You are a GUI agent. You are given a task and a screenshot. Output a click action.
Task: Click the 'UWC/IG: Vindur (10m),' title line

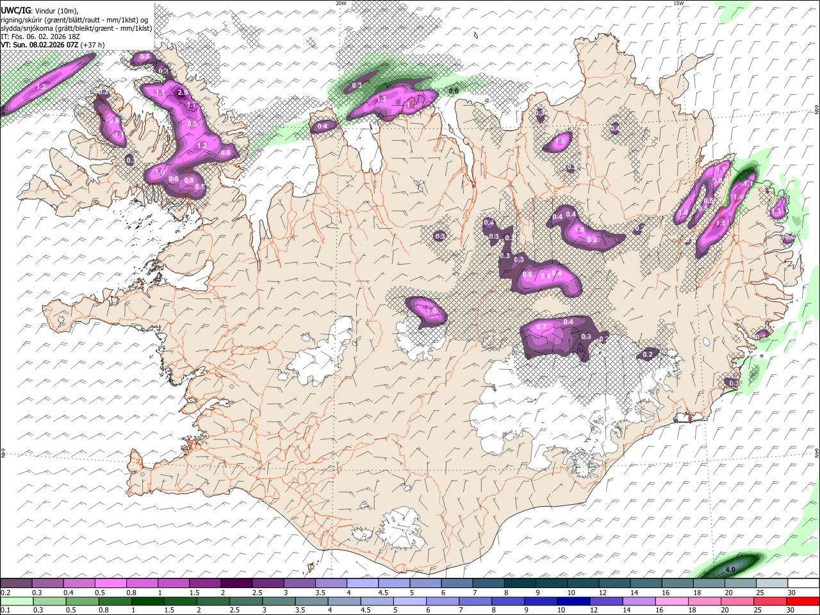tap(40, 11)
